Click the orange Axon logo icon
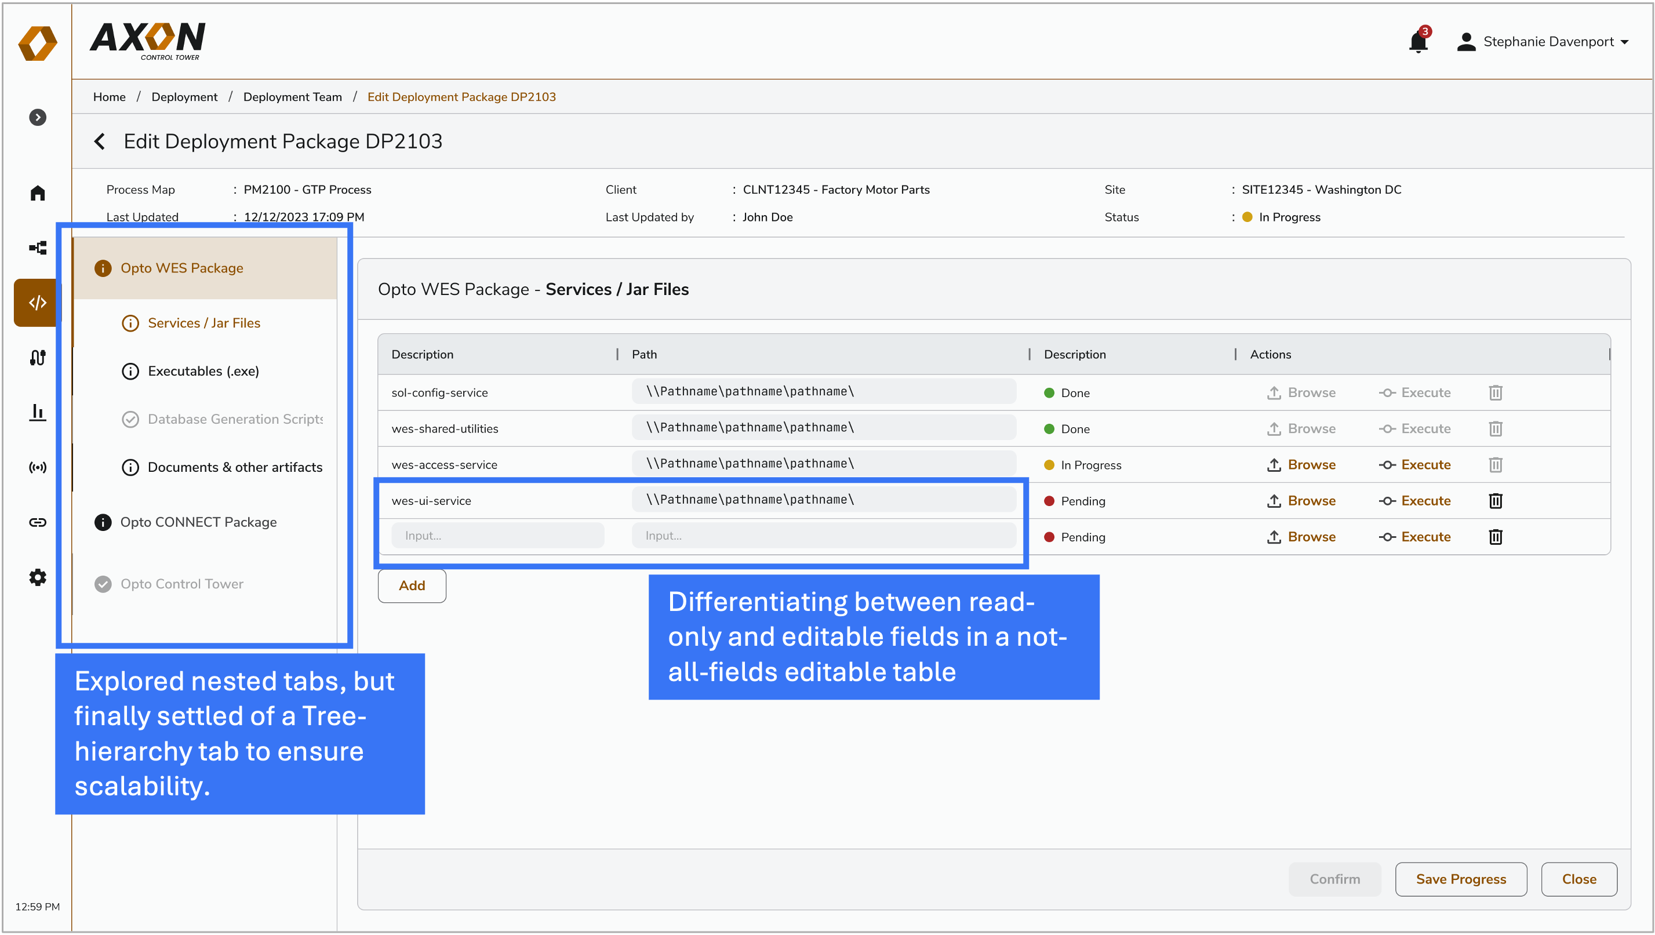This screenshot has width=1655, height=935. [x=37, y=43]
